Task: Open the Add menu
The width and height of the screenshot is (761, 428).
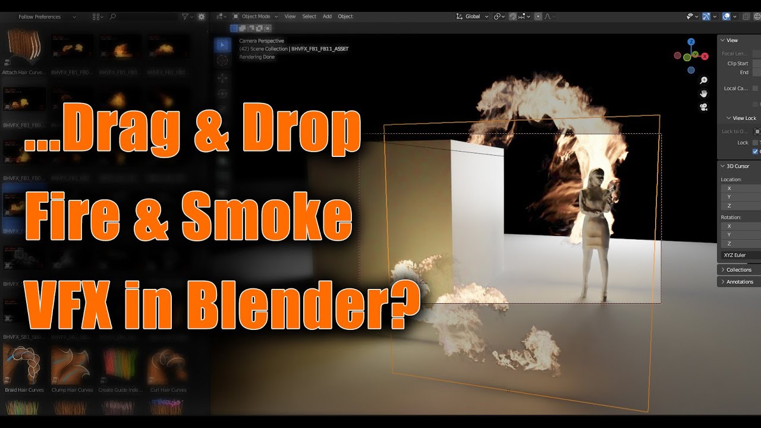Action: tap(327, 17)
